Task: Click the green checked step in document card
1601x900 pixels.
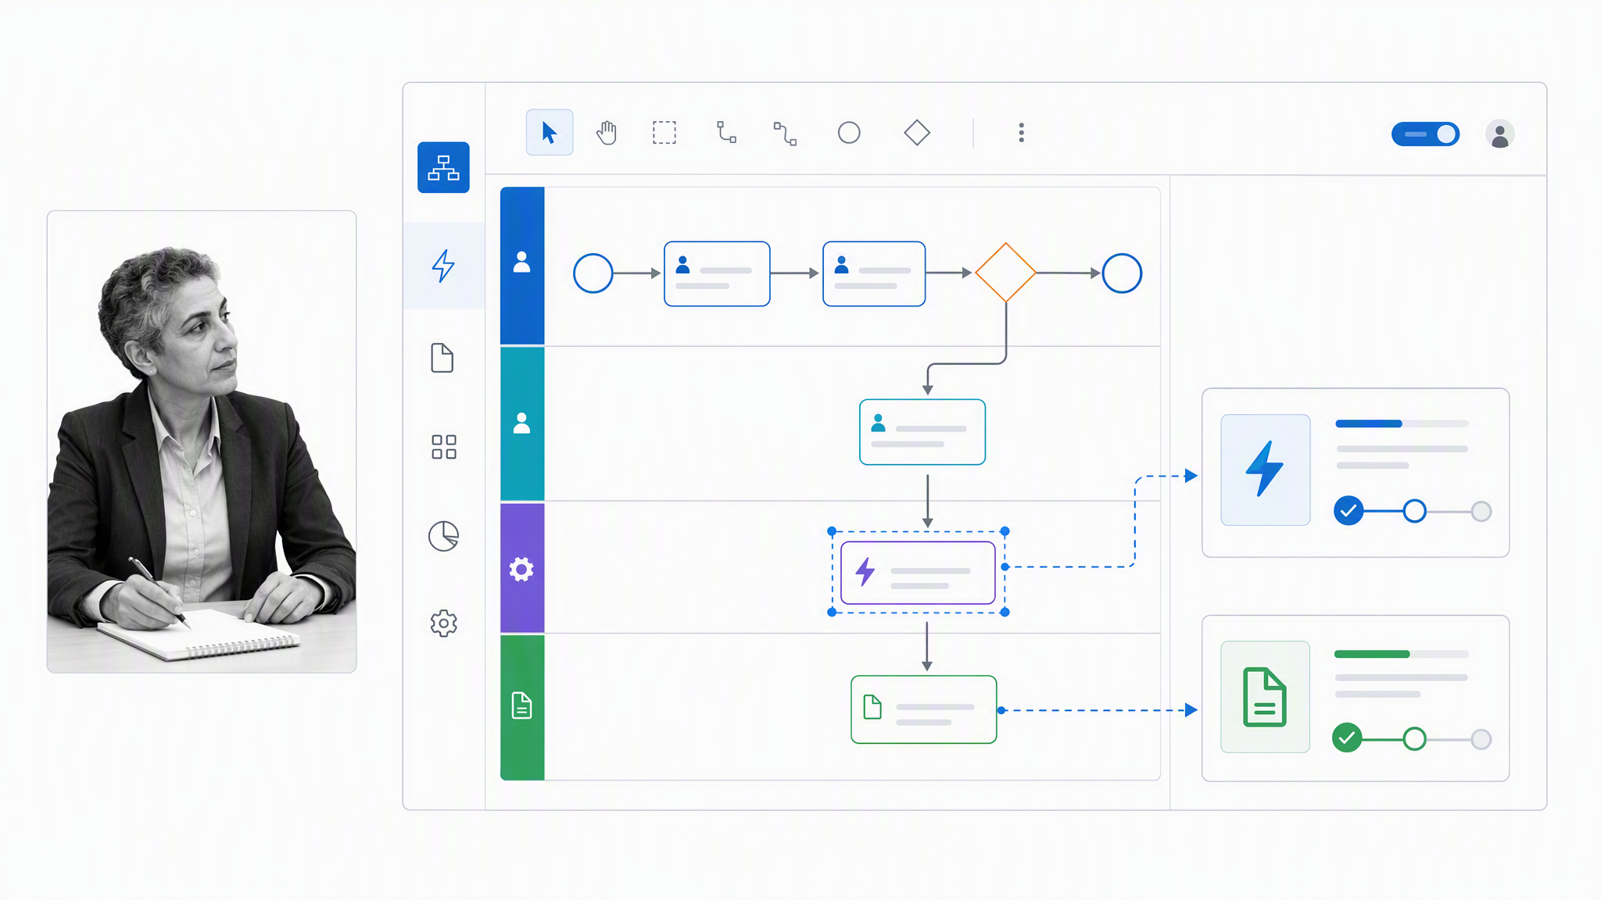Action: point(1347,738)
